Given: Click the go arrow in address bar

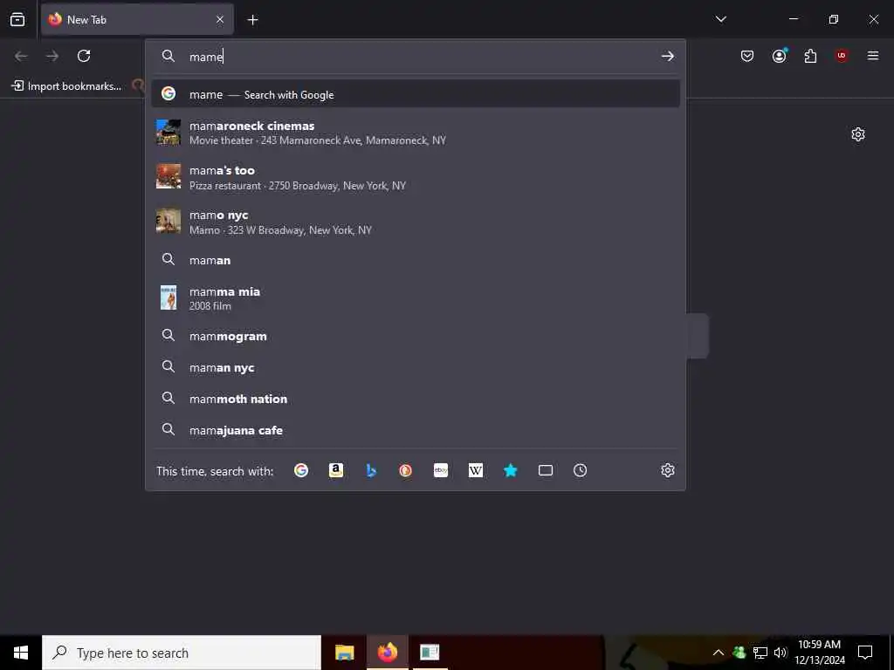Looking at the screenshot, I should tap(667, 57).
